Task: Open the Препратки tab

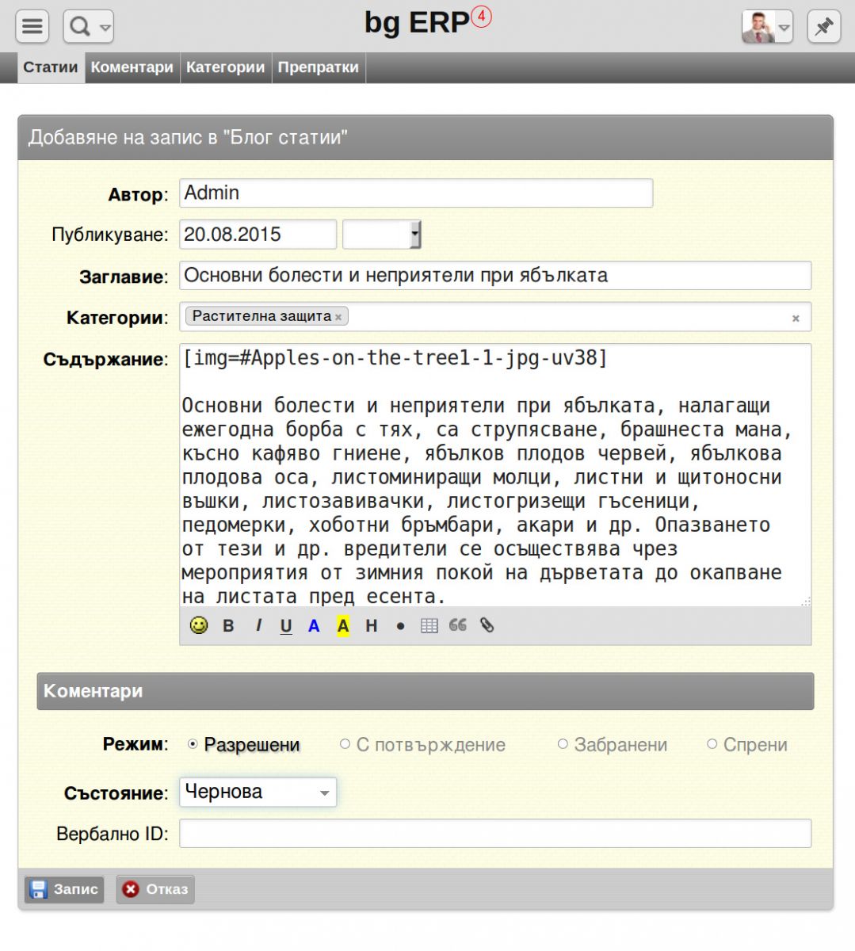Action: coord(319,67)
